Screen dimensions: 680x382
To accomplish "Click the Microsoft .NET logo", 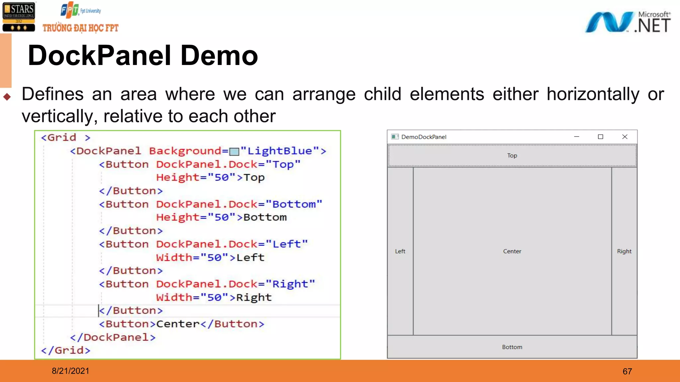I will point(628,22).
